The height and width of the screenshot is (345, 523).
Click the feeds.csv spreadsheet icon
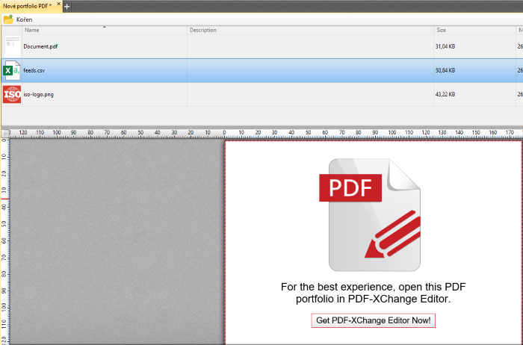(x=12, y=70)
